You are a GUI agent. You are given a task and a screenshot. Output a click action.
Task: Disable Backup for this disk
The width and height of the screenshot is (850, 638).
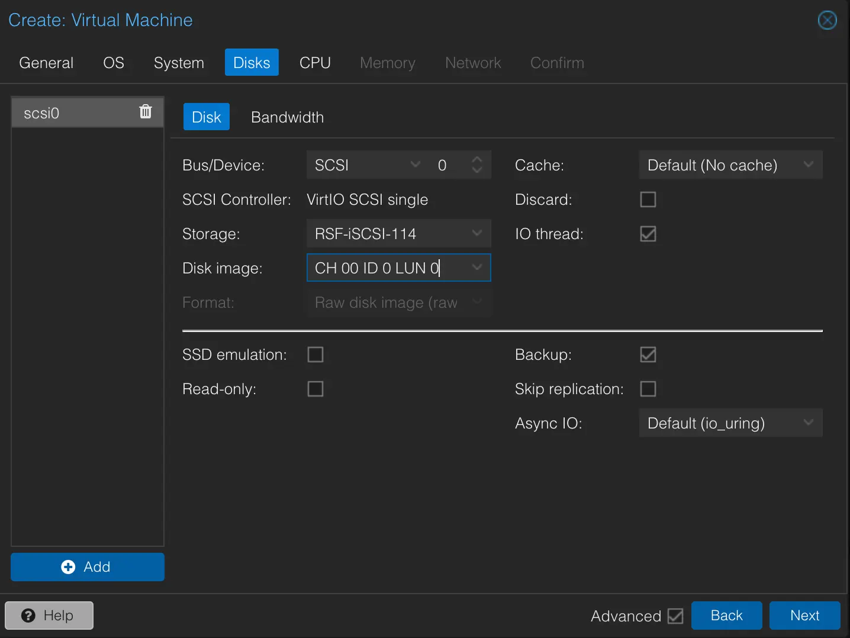coord(648,355)
